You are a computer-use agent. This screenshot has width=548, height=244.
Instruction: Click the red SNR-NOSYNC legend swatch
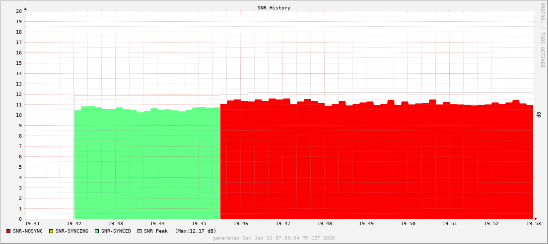8,231
